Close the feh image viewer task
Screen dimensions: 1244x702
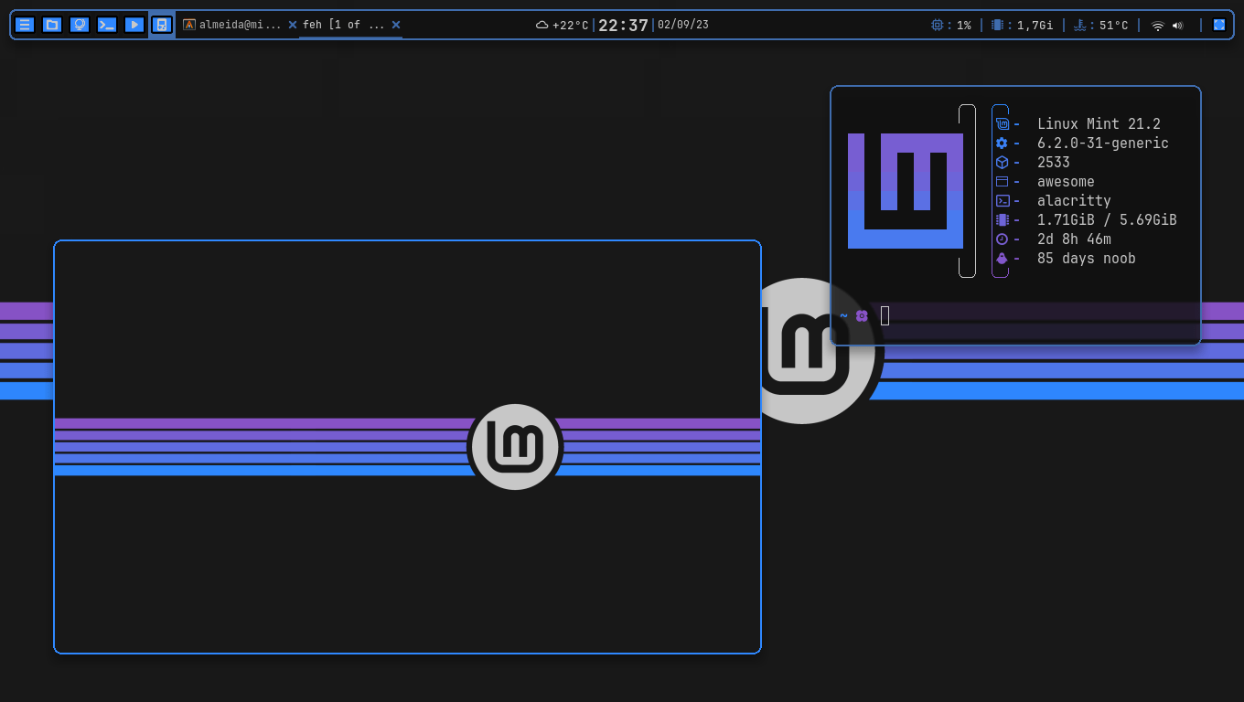click(x=396, y=25)
